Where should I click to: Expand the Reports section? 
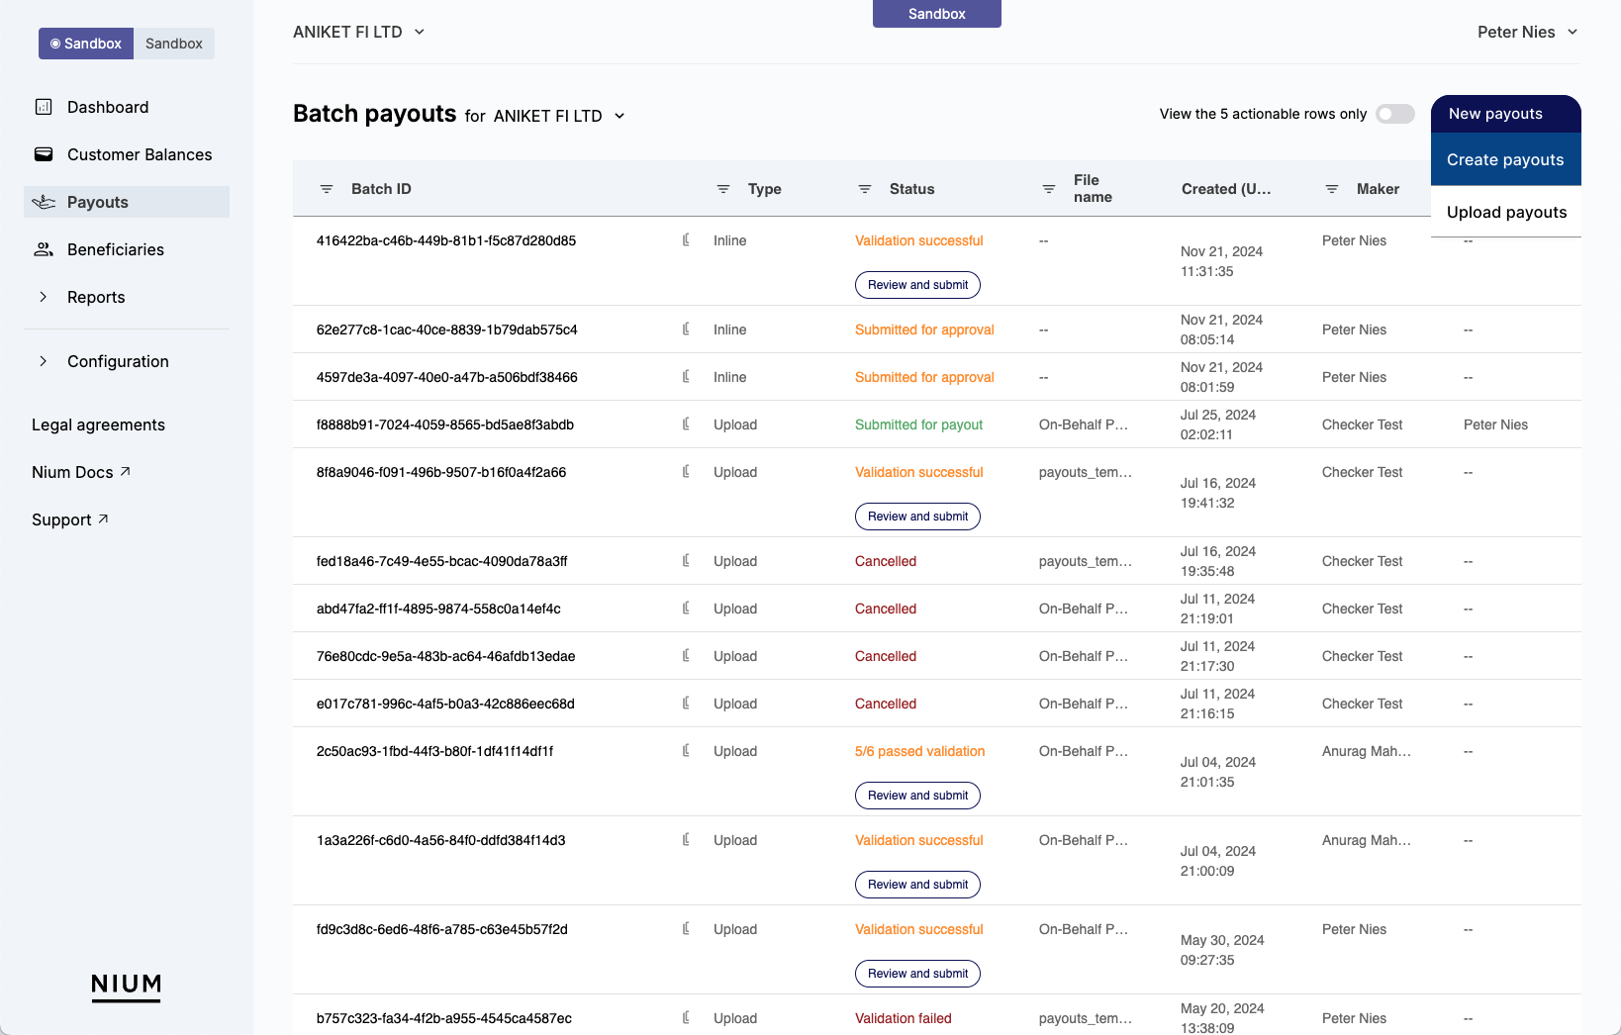(x=44, y=296)
